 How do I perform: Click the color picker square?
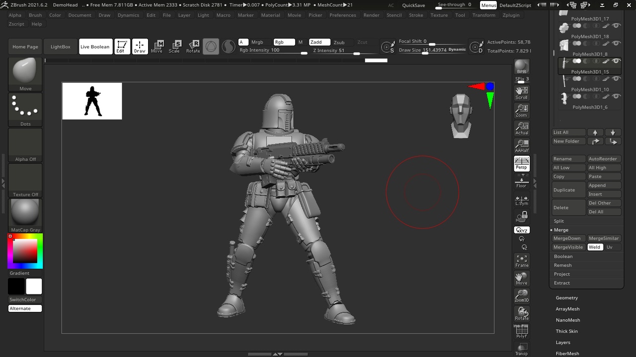(25, 251)
